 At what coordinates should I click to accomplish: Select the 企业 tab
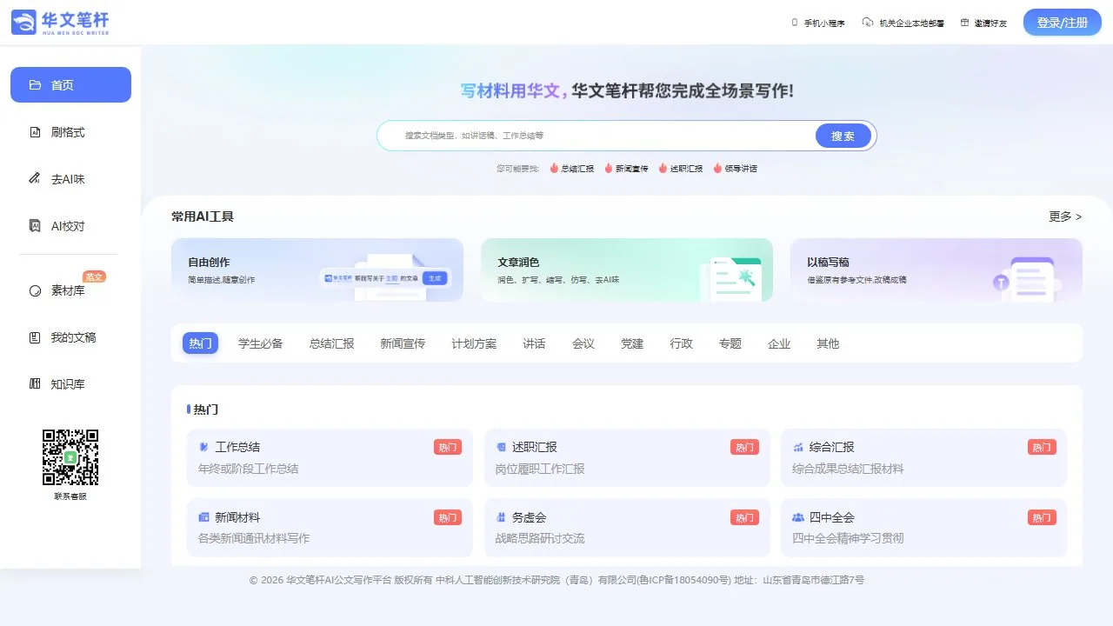click(779, 343)
